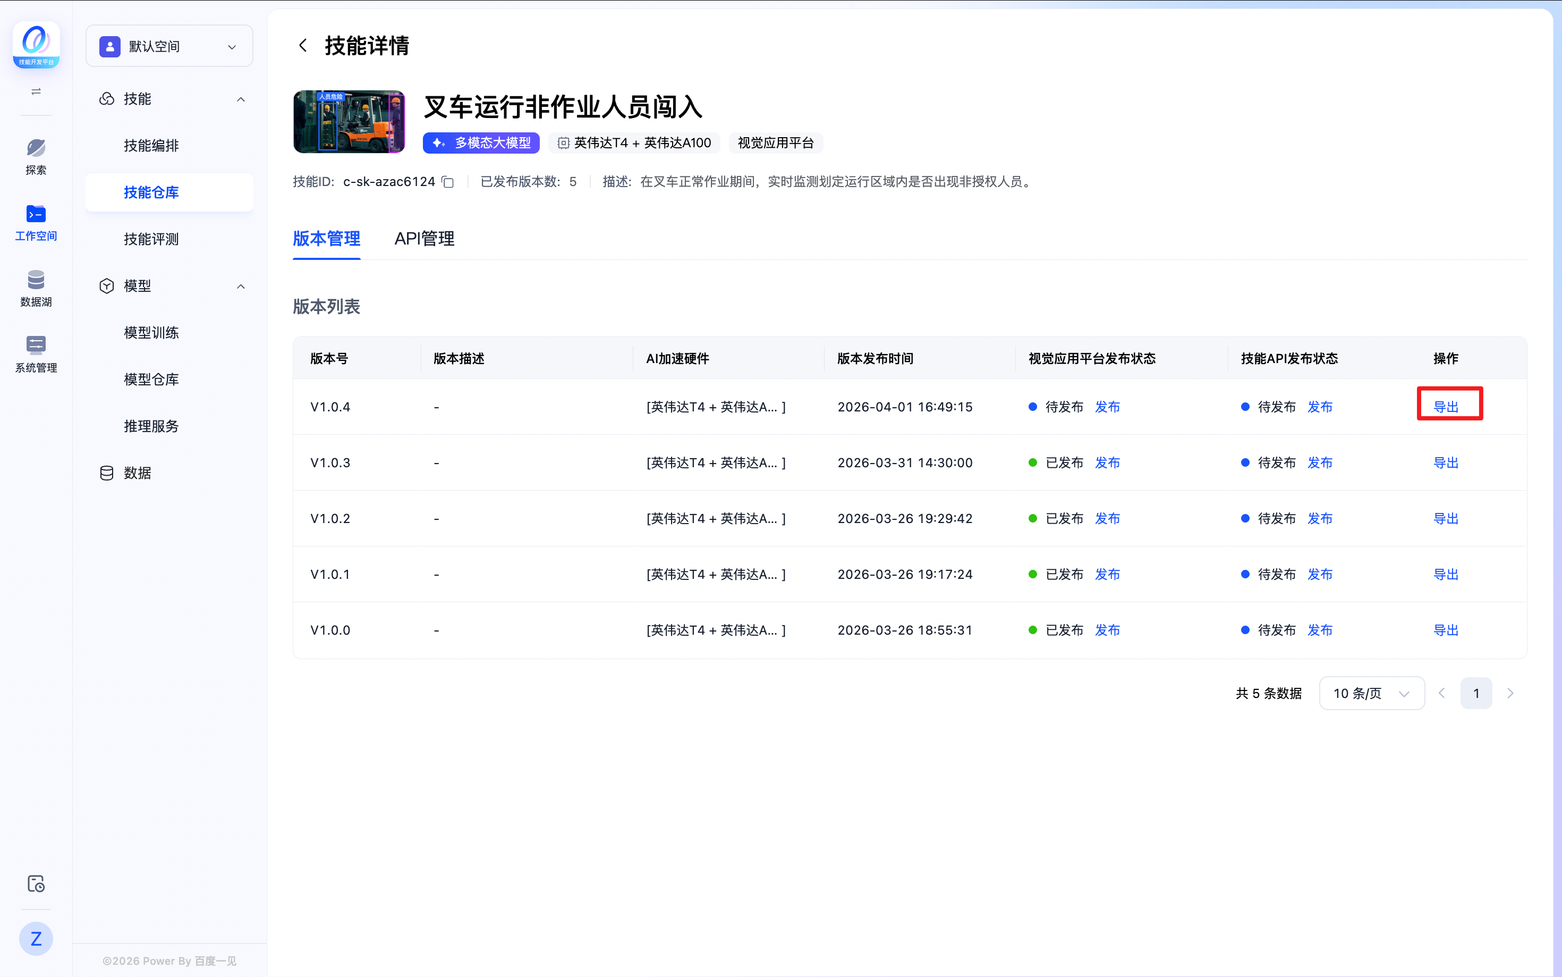
Task: Click V1.0.2 hardware cell 英伟达T4 + 英伟达A...
Action: [x=716, y=519]
